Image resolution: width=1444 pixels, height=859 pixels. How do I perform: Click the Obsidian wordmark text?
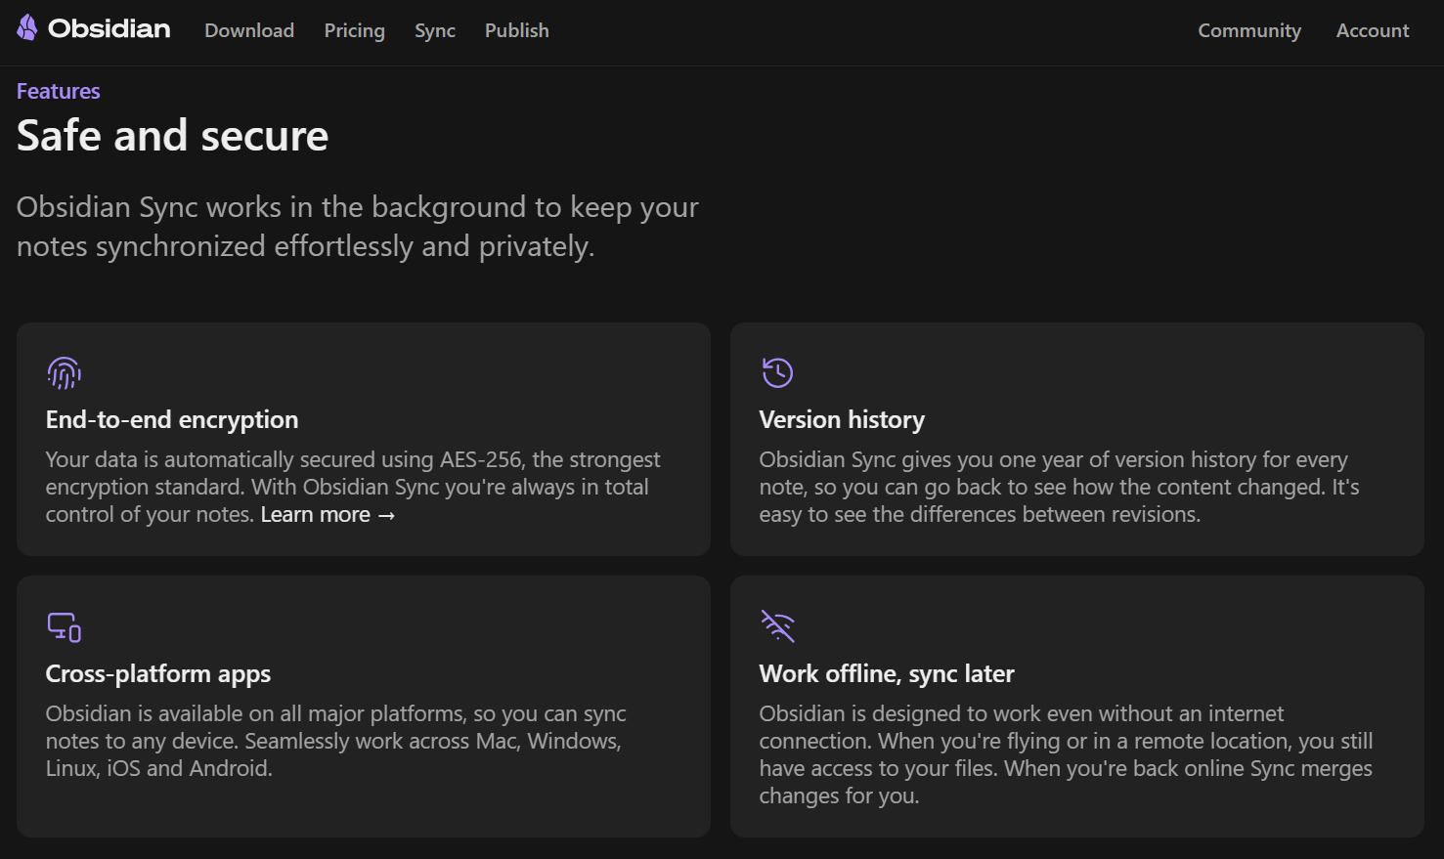pyautogui.click(x=109, y=29)
